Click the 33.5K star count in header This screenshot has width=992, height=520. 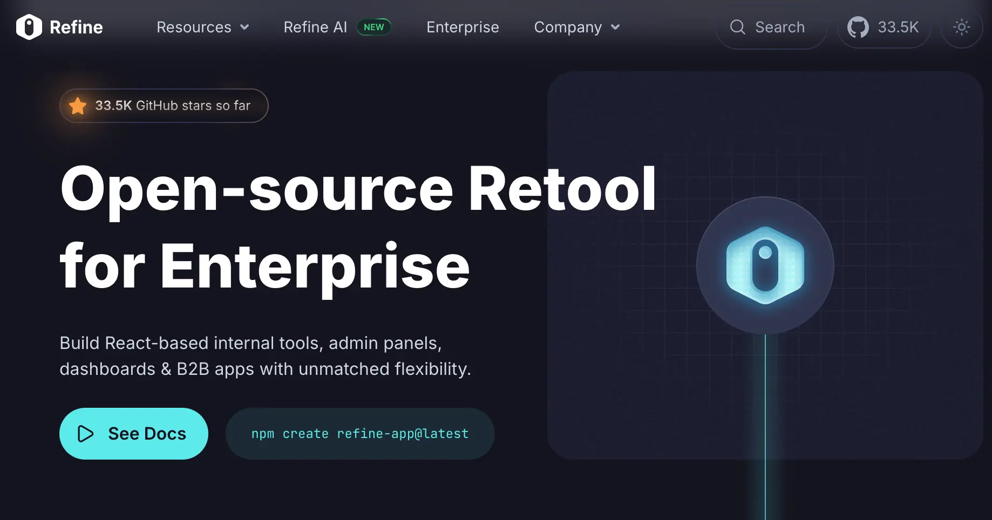898,27
